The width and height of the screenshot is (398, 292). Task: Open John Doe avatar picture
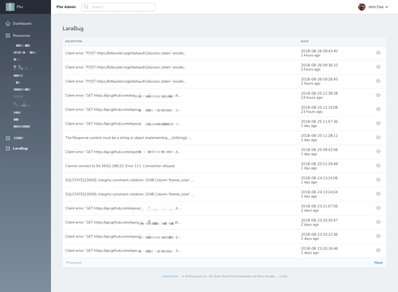click(x=362, y=7)
